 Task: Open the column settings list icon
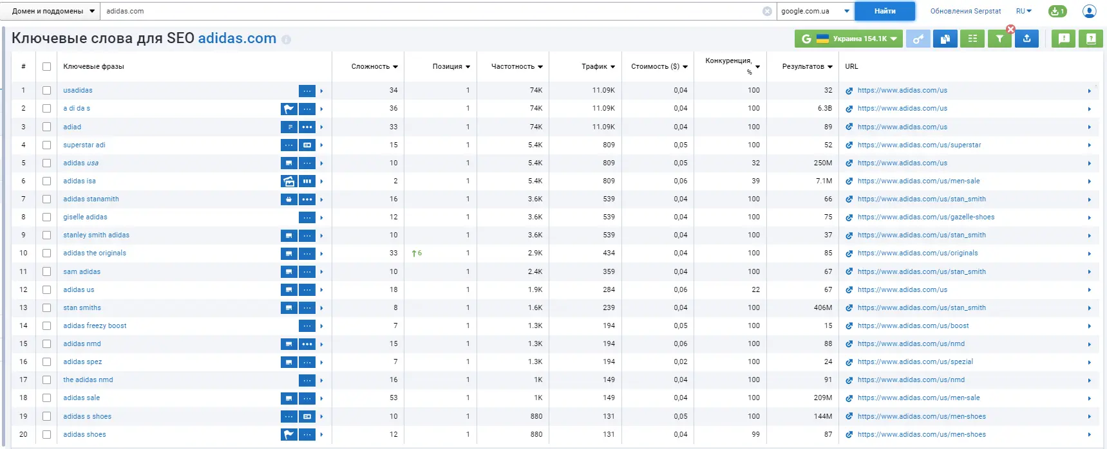972,39
